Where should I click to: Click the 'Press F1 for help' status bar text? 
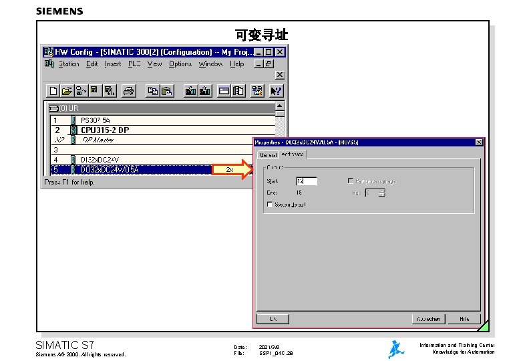69,182
